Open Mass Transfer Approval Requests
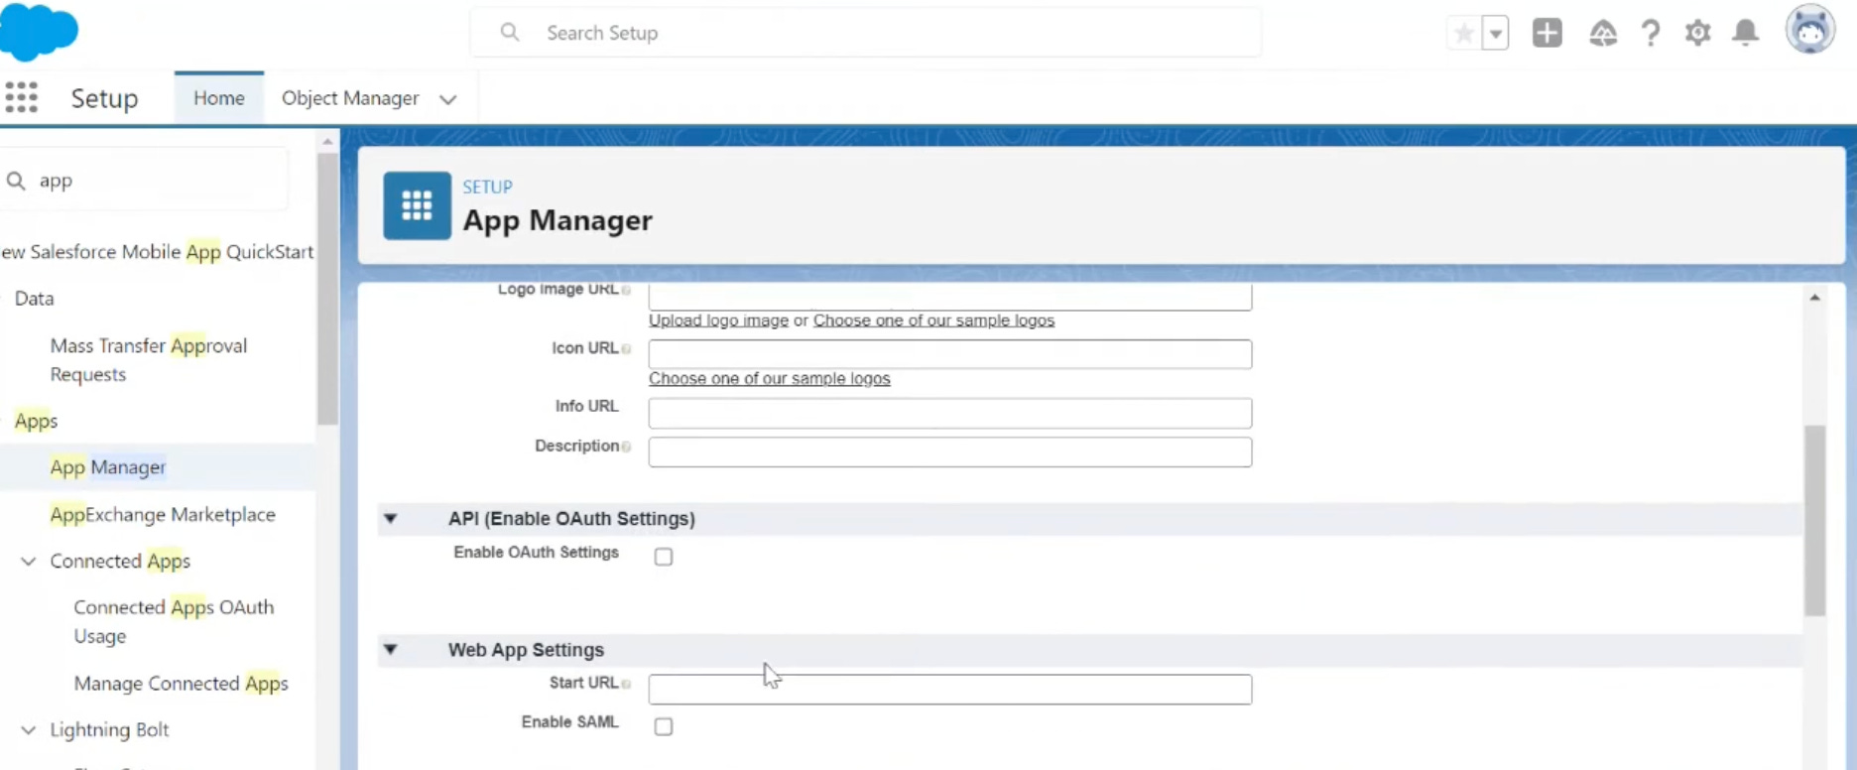1857x770 pixels. tap(149, 360)
